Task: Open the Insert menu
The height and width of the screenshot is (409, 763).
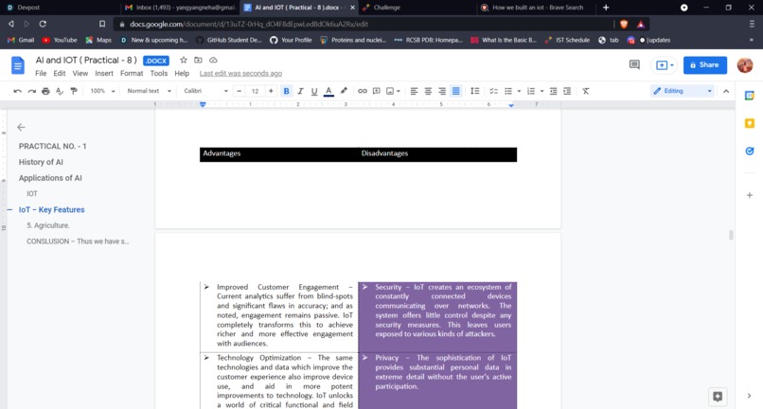Action: coord(104,74)
